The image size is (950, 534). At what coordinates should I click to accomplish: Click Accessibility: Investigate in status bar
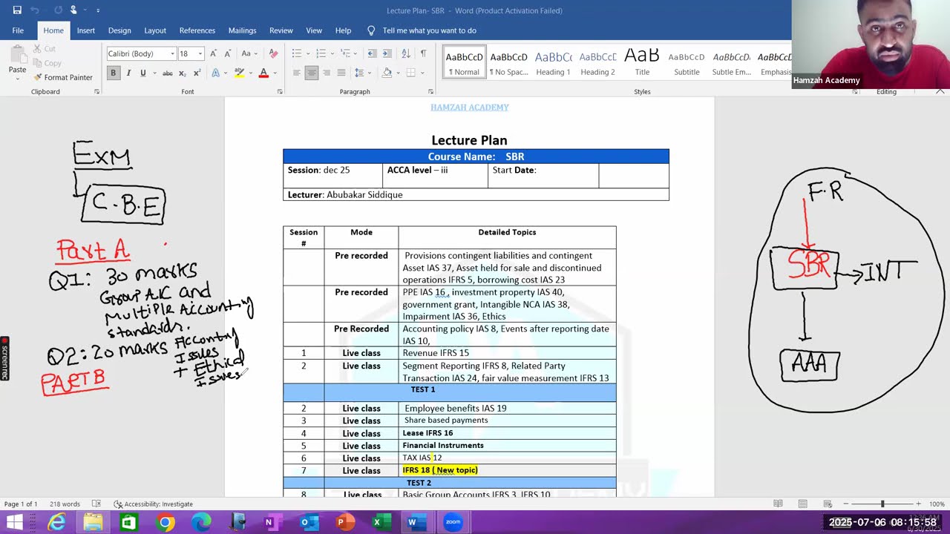point(153,504)
